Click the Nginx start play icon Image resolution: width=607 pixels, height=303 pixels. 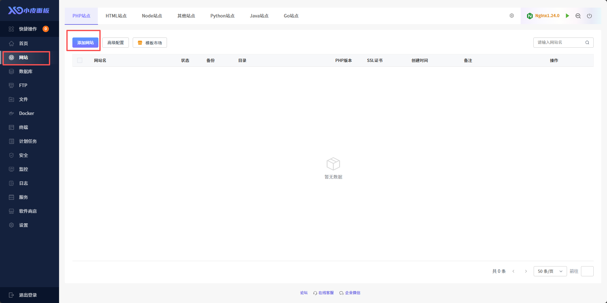click(x=567, y=16)
